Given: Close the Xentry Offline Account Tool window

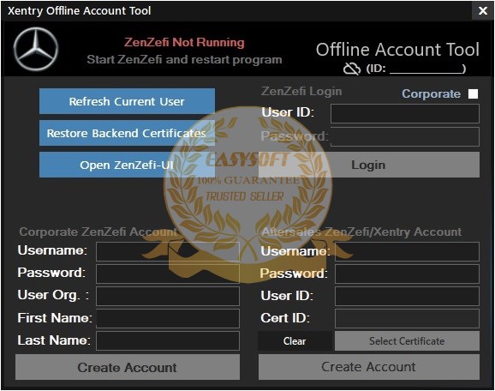Looking at the screenshot, I should (483, 11).
